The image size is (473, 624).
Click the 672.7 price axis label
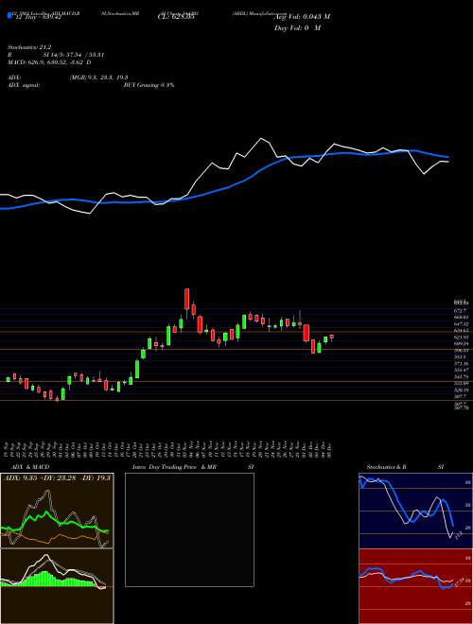(x=460, y=310)
